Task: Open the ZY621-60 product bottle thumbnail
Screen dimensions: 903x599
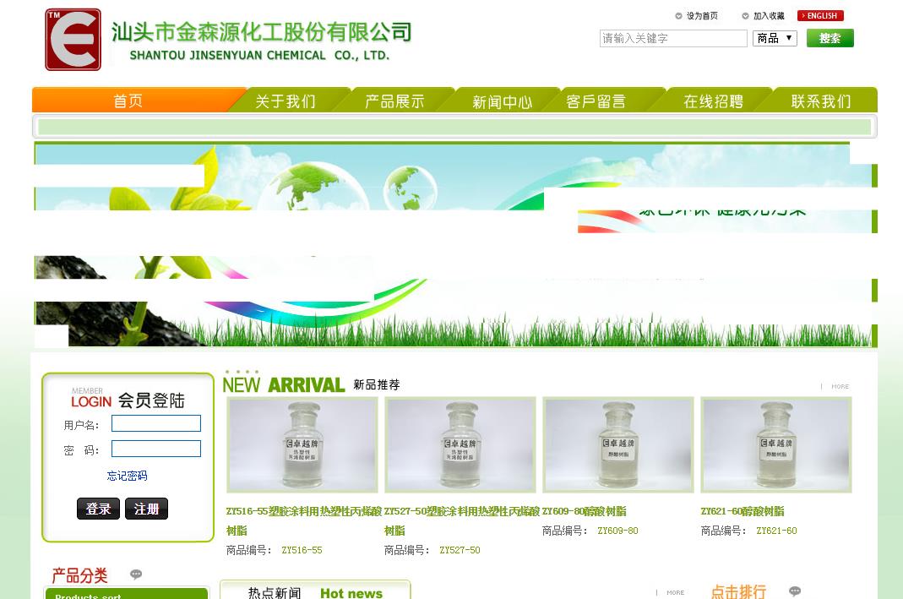Action: [x=776, y=444]
